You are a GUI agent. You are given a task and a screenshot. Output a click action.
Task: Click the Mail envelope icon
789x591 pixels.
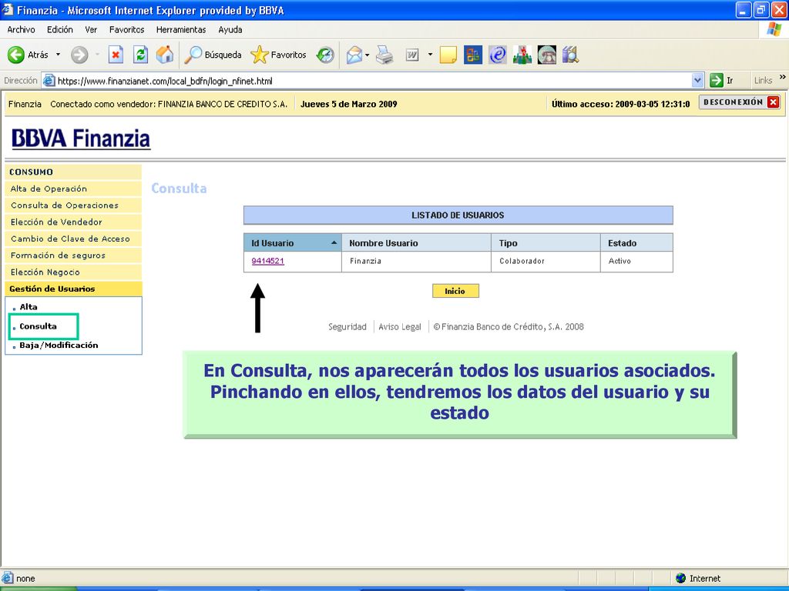[x=354, y=55]
